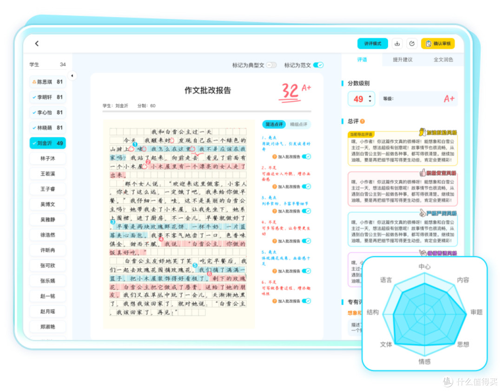Screen dimensions: 502x392
Task: Click the download icon button
Action: click(397, 44)
